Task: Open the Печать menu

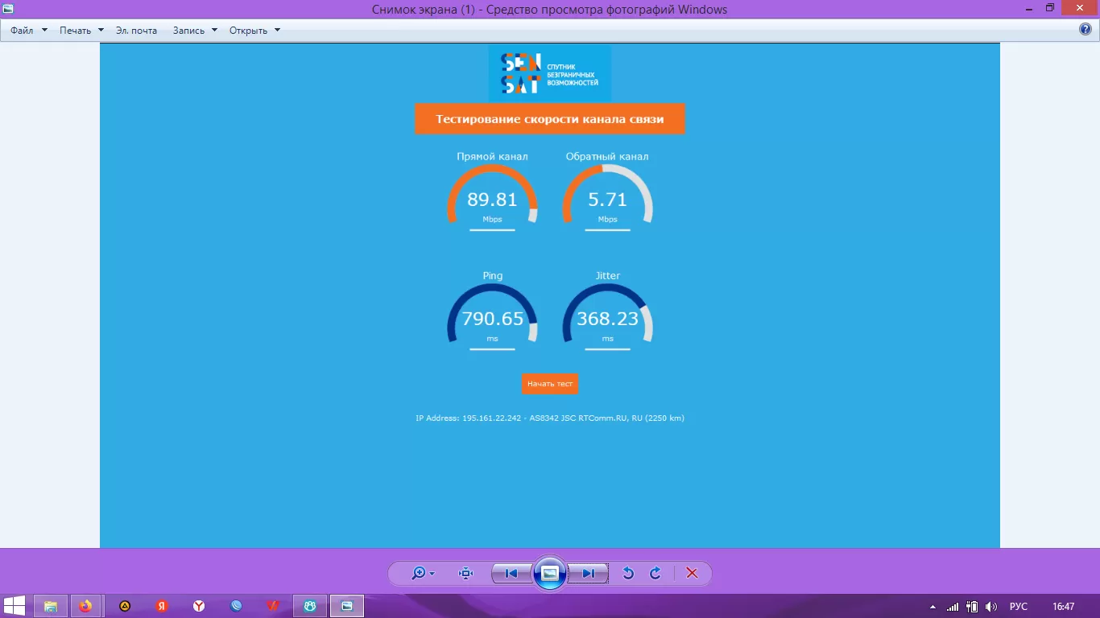Action: (75, 31)
